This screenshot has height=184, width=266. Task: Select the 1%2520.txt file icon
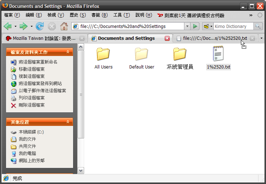point(218,53)
